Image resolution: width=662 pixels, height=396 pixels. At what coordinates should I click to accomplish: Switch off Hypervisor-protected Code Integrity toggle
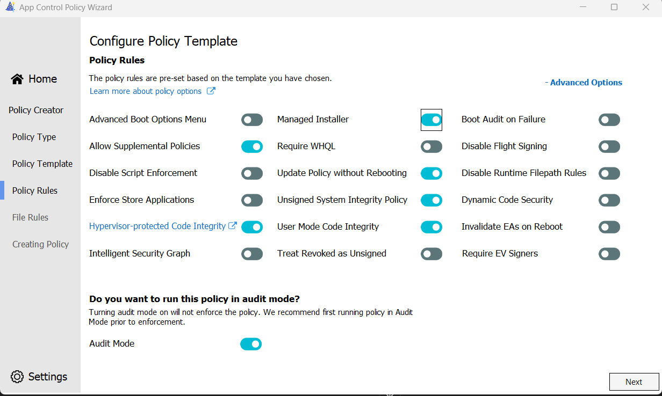point(252,227)
